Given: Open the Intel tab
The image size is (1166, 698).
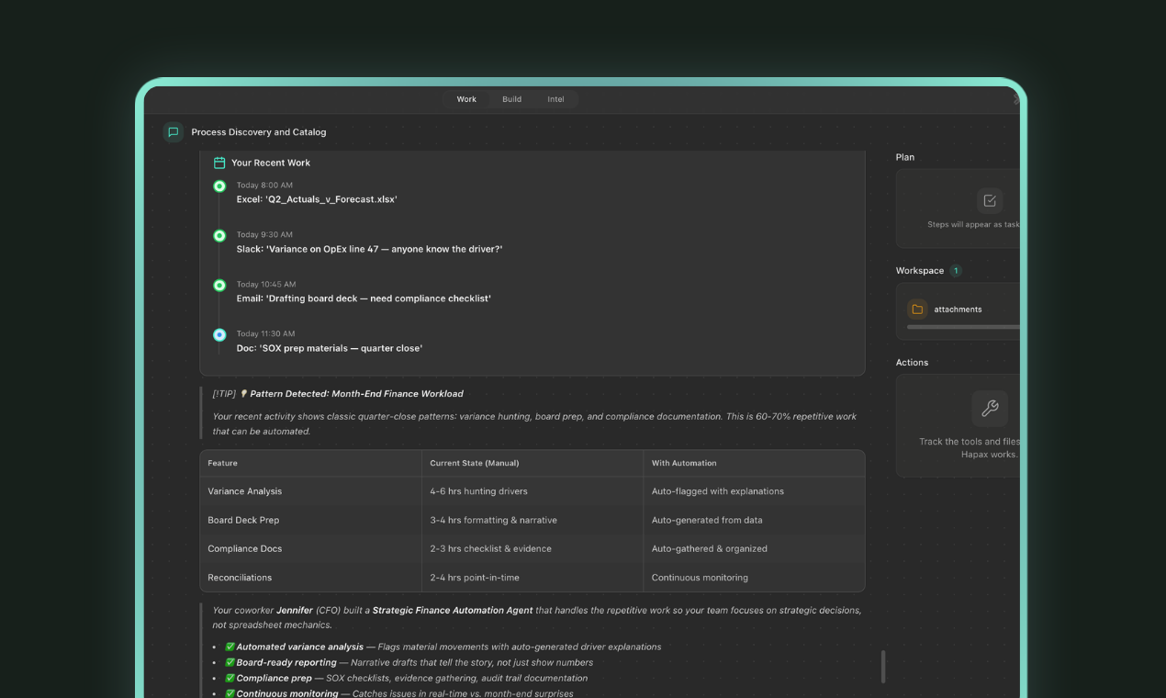Looking at the screenshot, I should tap(555, 98).
